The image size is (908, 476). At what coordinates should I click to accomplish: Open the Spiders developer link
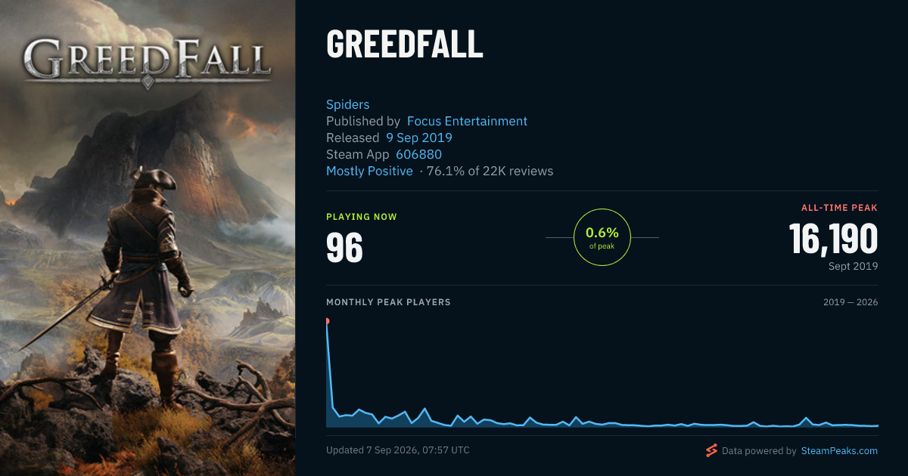(348, 104)
